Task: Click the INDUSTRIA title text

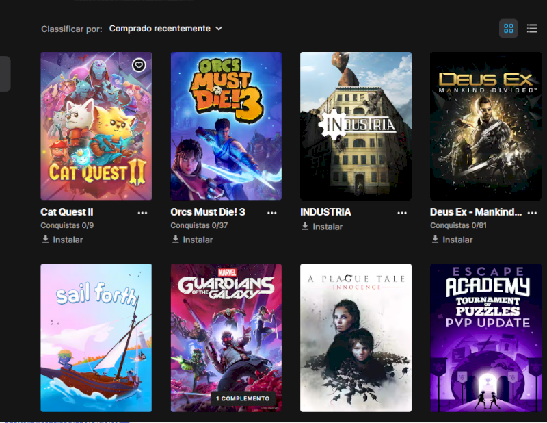Action: [326, 212]
